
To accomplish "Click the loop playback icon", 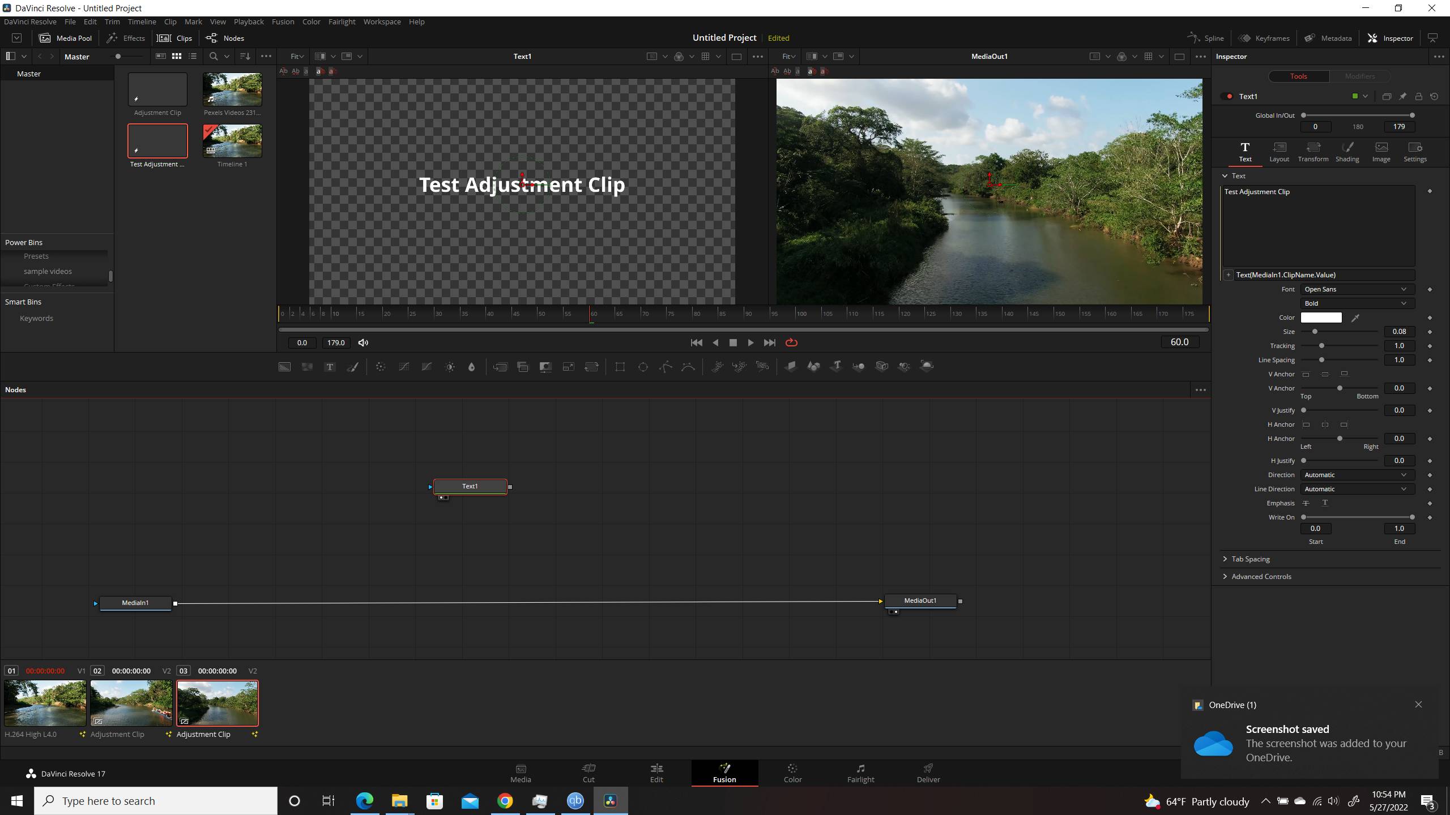I will pyautogui.click(x=792, y=342).
